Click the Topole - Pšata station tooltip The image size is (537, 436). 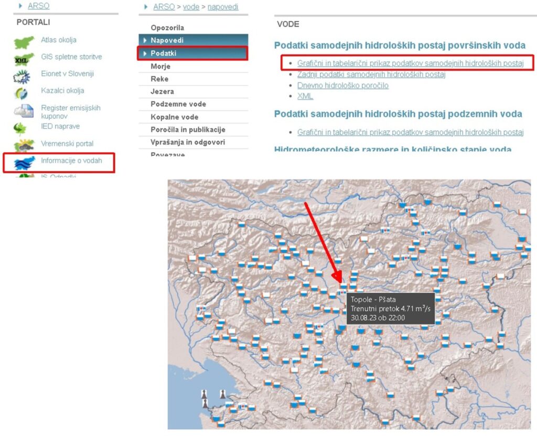(x=390, y=309)
